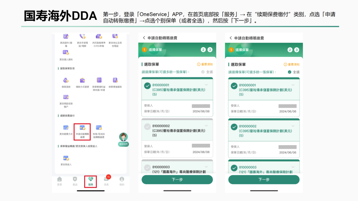Select the 共同匯報標準(CRS)申報 icon
The image size is (358, 201).
pos(99,36)
